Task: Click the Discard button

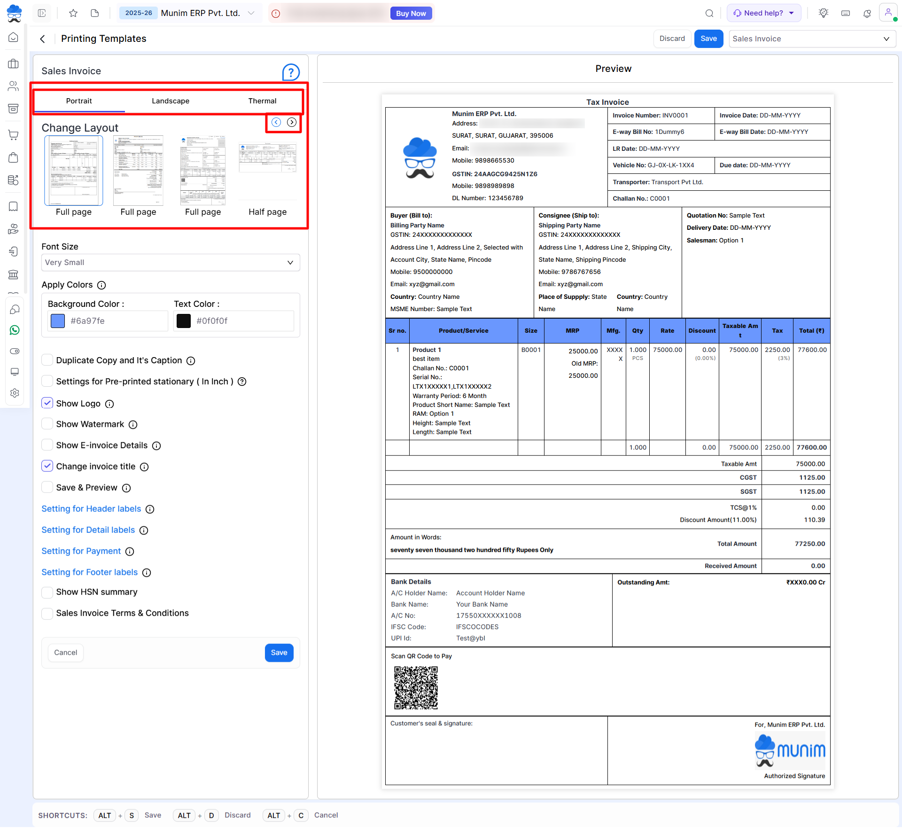Action: [672, 39]
